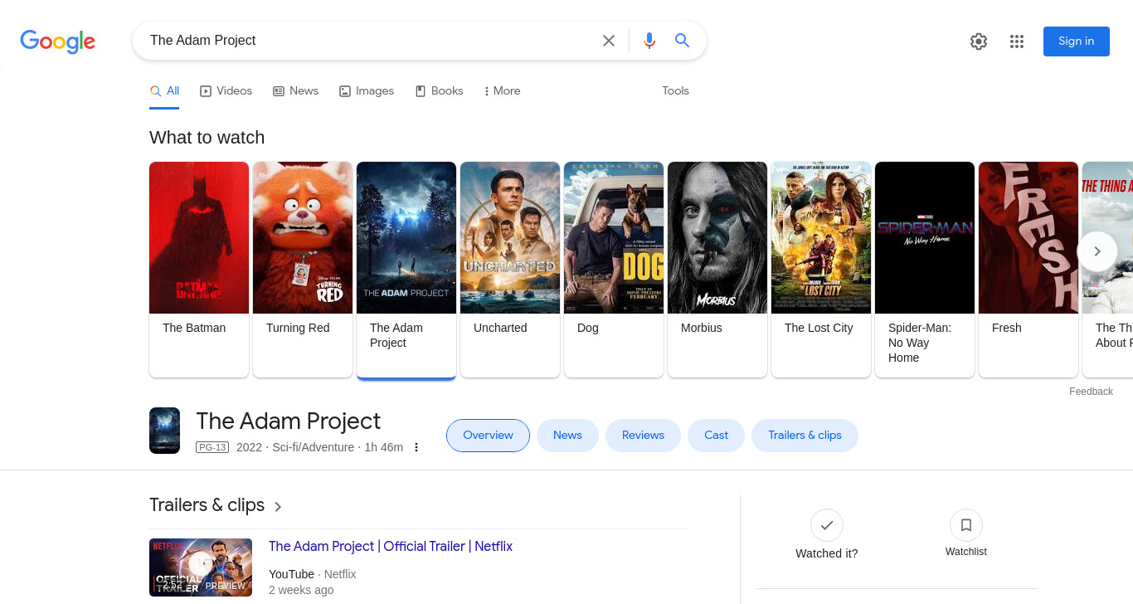
Task: Select The Lost City poster card
Action: 821,269
